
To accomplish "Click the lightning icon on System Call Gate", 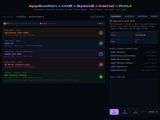I will tap(101, 54).
